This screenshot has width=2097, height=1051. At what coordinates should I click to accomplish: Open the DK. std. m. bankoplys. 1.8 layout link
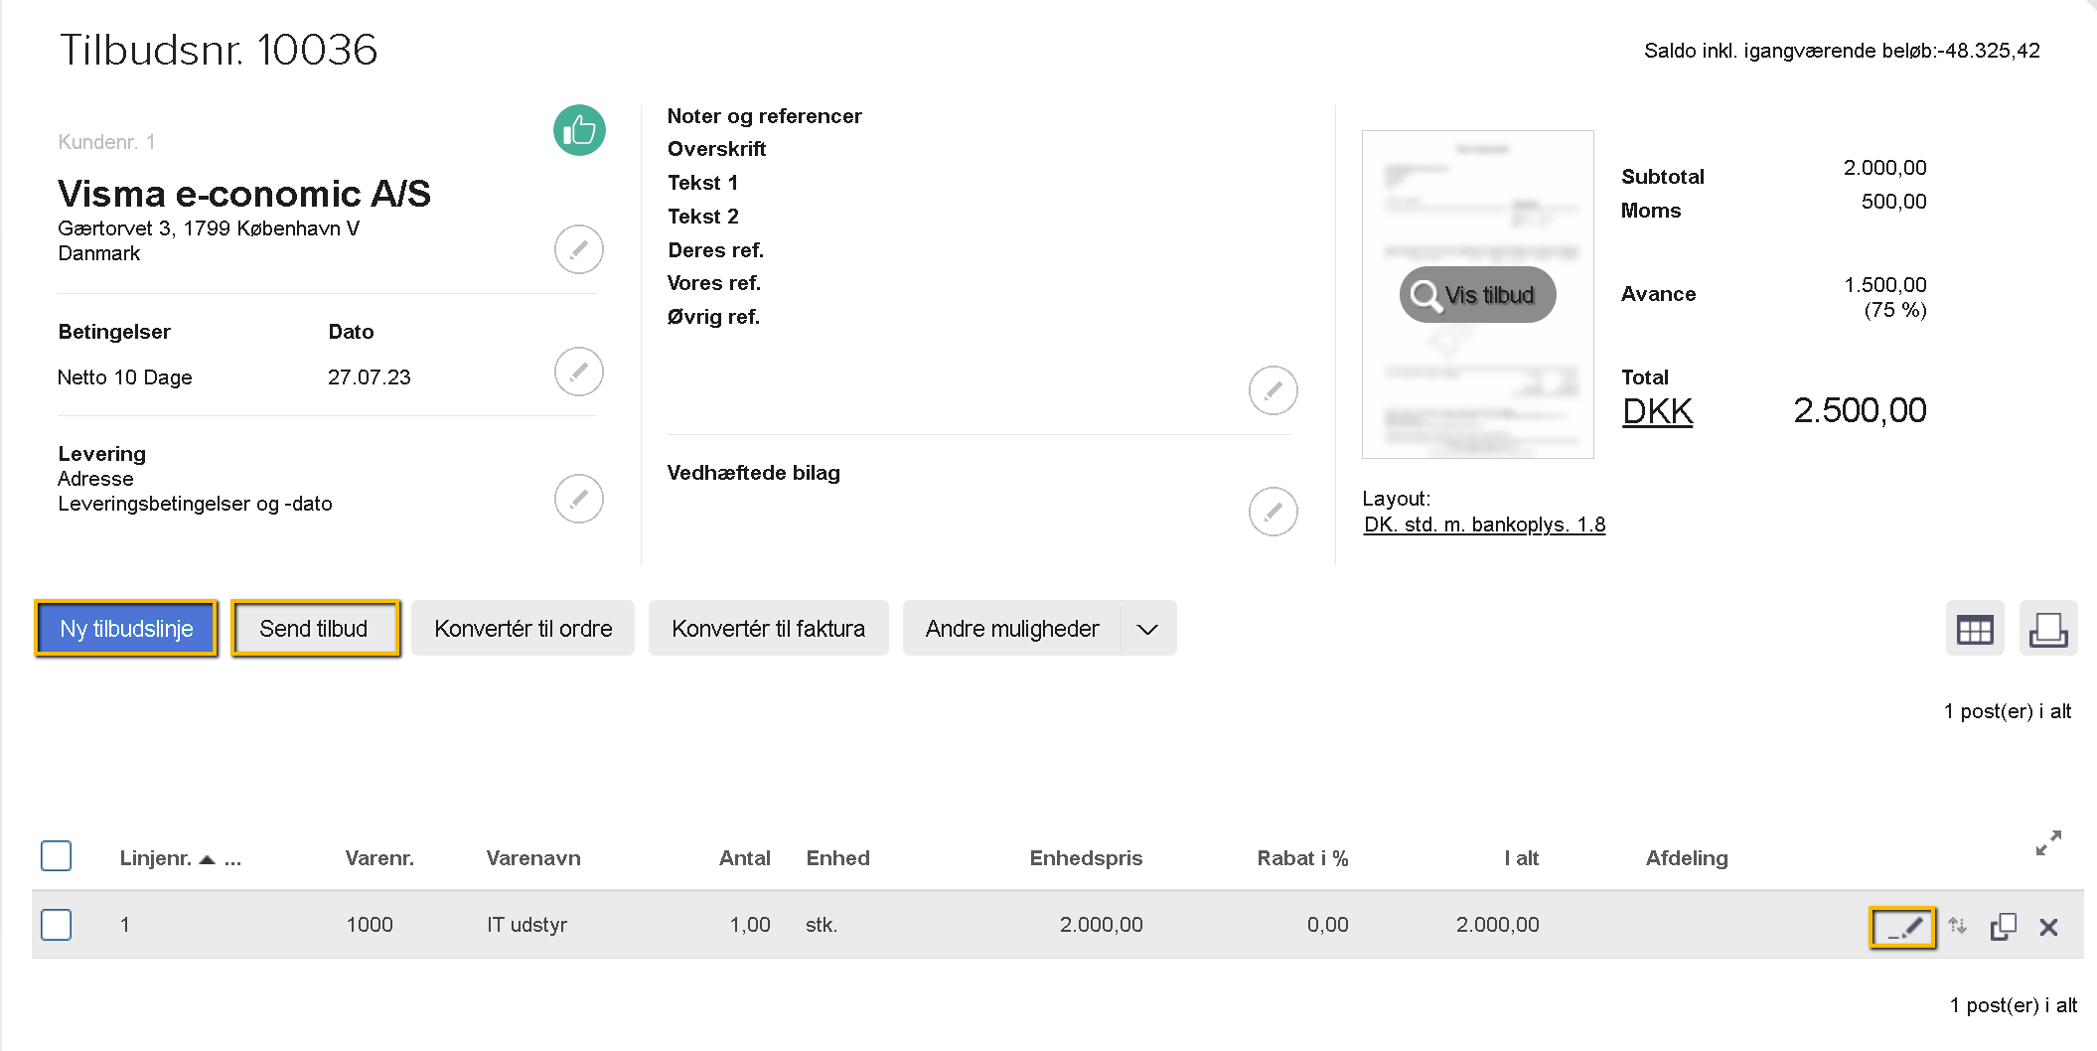1484,525
